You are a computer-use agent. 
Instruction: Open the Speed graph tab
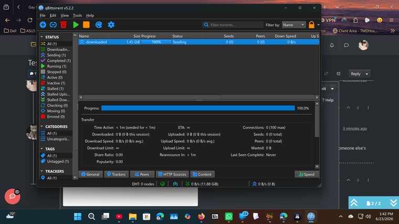coord(307,174)
